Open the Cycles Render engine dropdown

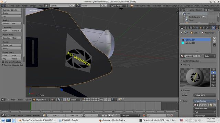pyautogui.click(x=119, y=6)
